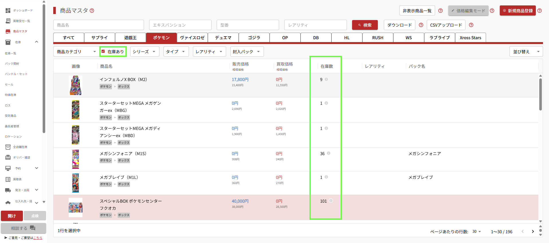
Task: Uncheck the 在庫あり checkbox
Action: pyautogui.click(x=103, y=52)
